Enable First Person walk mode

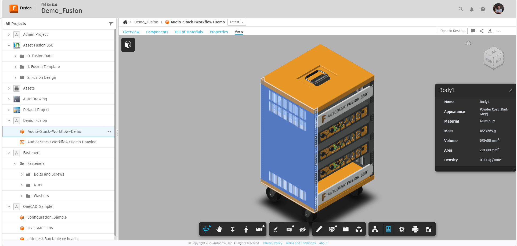tap(246, 229)
